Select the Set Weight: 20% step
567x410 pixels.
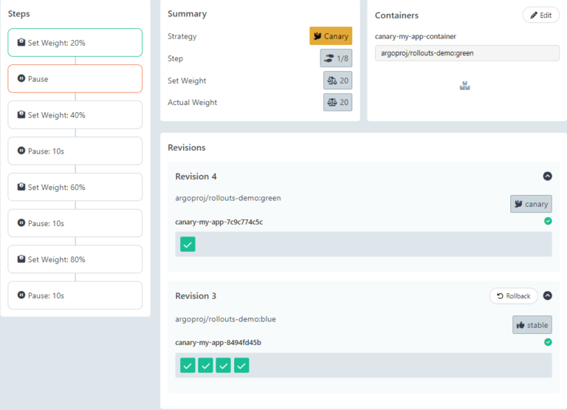[75, 43]
